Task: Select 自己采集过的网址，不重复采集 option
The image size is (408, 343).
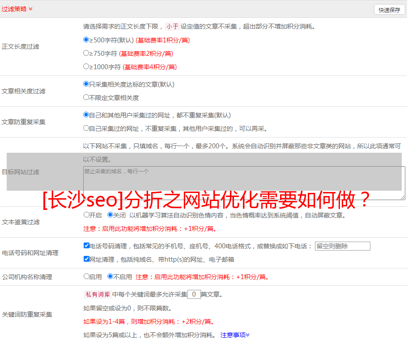Action: point(86,128)
